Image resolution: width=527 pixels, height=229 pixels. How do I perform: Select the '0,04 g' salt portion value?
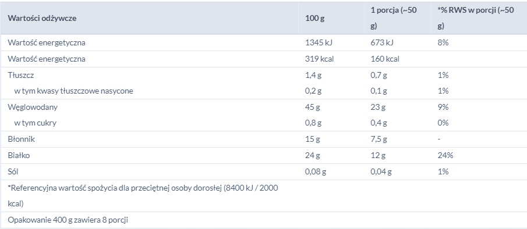click(x=381, y=171)
